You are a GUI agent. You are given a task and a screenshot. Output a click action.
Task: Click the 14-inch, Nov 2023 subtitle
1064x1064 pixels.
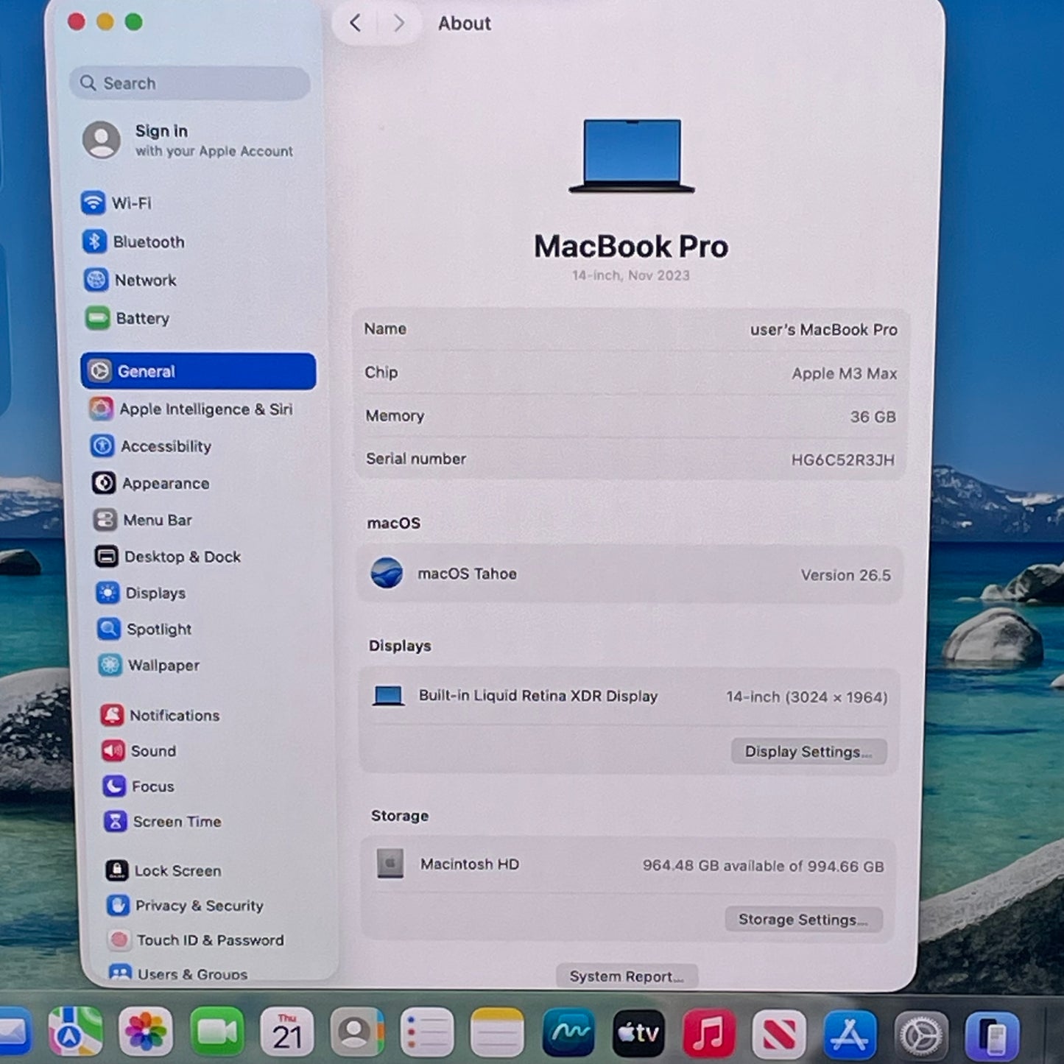(631, 275)
